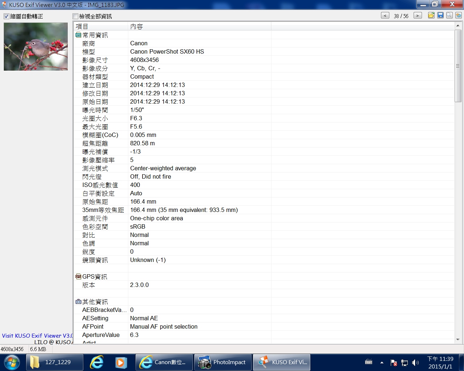
Task: Go to next image with > button
Action: pyautogui.click(x=418, y=16)
